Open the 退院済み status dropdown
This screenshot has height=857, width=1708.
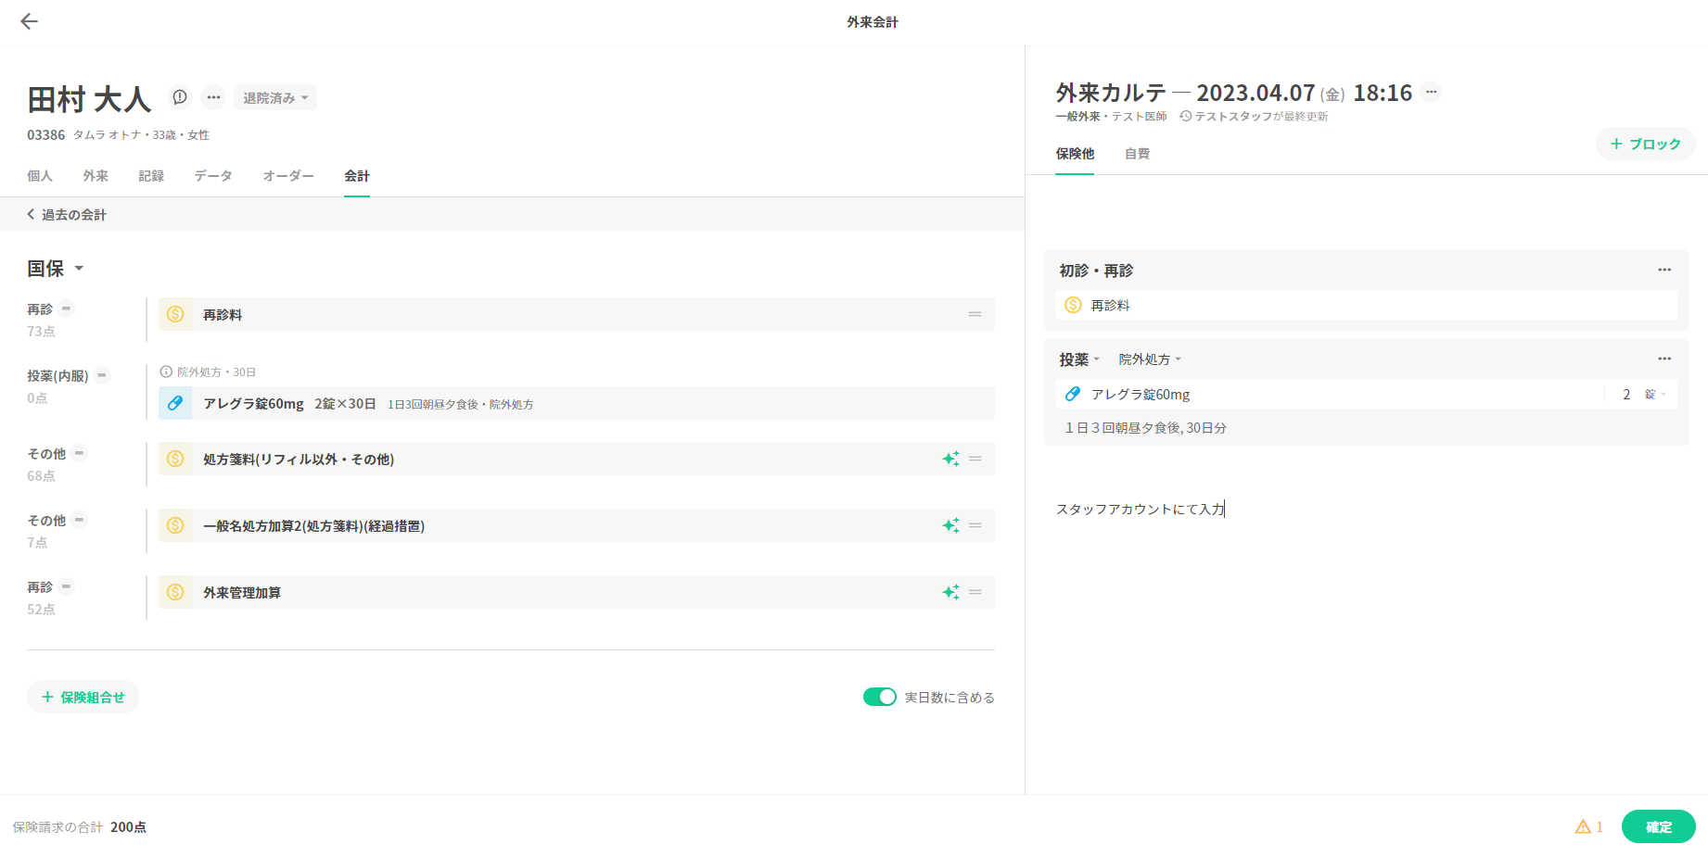pos(275,97)
